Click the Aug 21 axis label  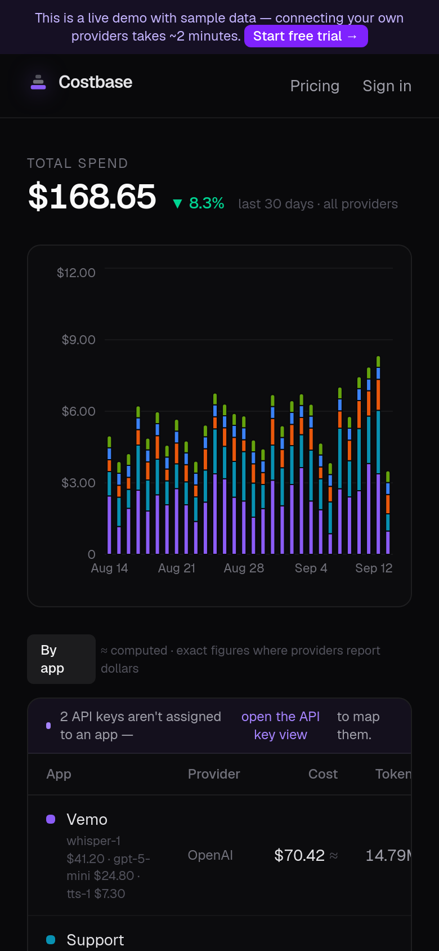177,568
